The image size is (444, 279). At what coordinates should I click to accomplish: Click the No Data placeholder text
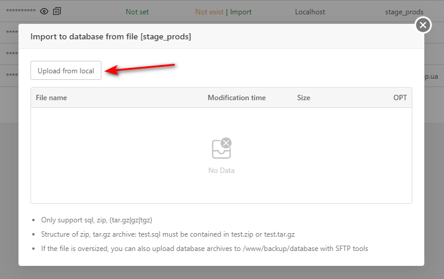click(x=221, y=170)
